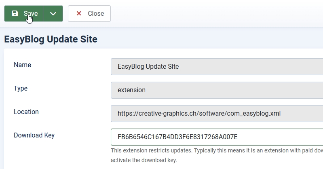Click the Name field label
Image resolution: width=323 pixels, height=169 pixels.
pos(22,65)
